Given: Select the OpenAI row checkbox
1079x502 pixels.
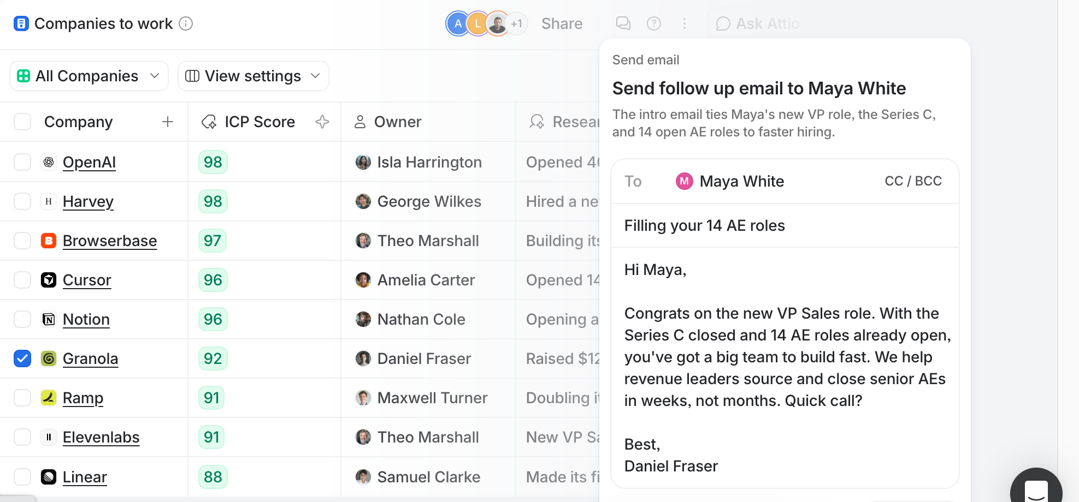Looking at the screenshot, I should [x=22, y=162].
